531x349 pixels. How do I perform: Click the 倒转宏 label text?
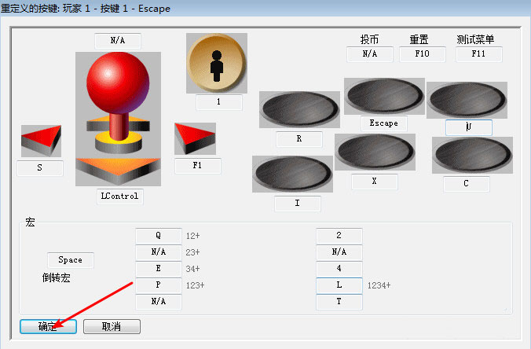(x=57, y=277)
